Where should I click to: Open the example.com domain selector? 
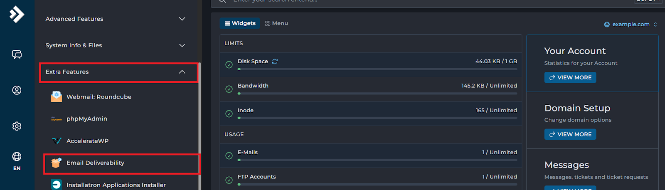click(630, 25)
